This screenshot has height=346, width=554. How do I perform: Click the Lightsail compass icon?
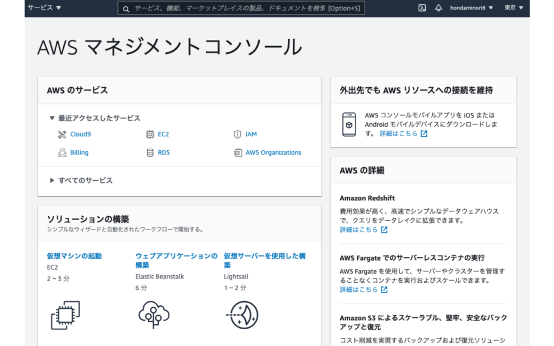coord(242,315)
